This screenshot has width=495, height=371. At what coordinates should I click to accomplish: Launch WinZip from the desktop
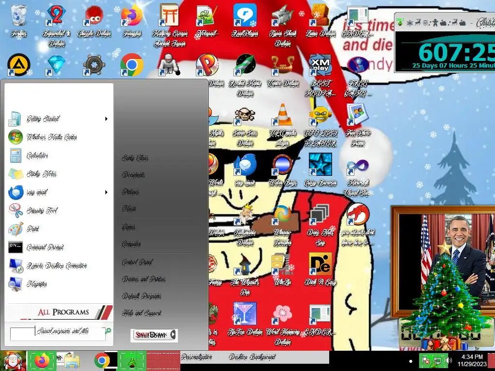[x=282, y=270]
